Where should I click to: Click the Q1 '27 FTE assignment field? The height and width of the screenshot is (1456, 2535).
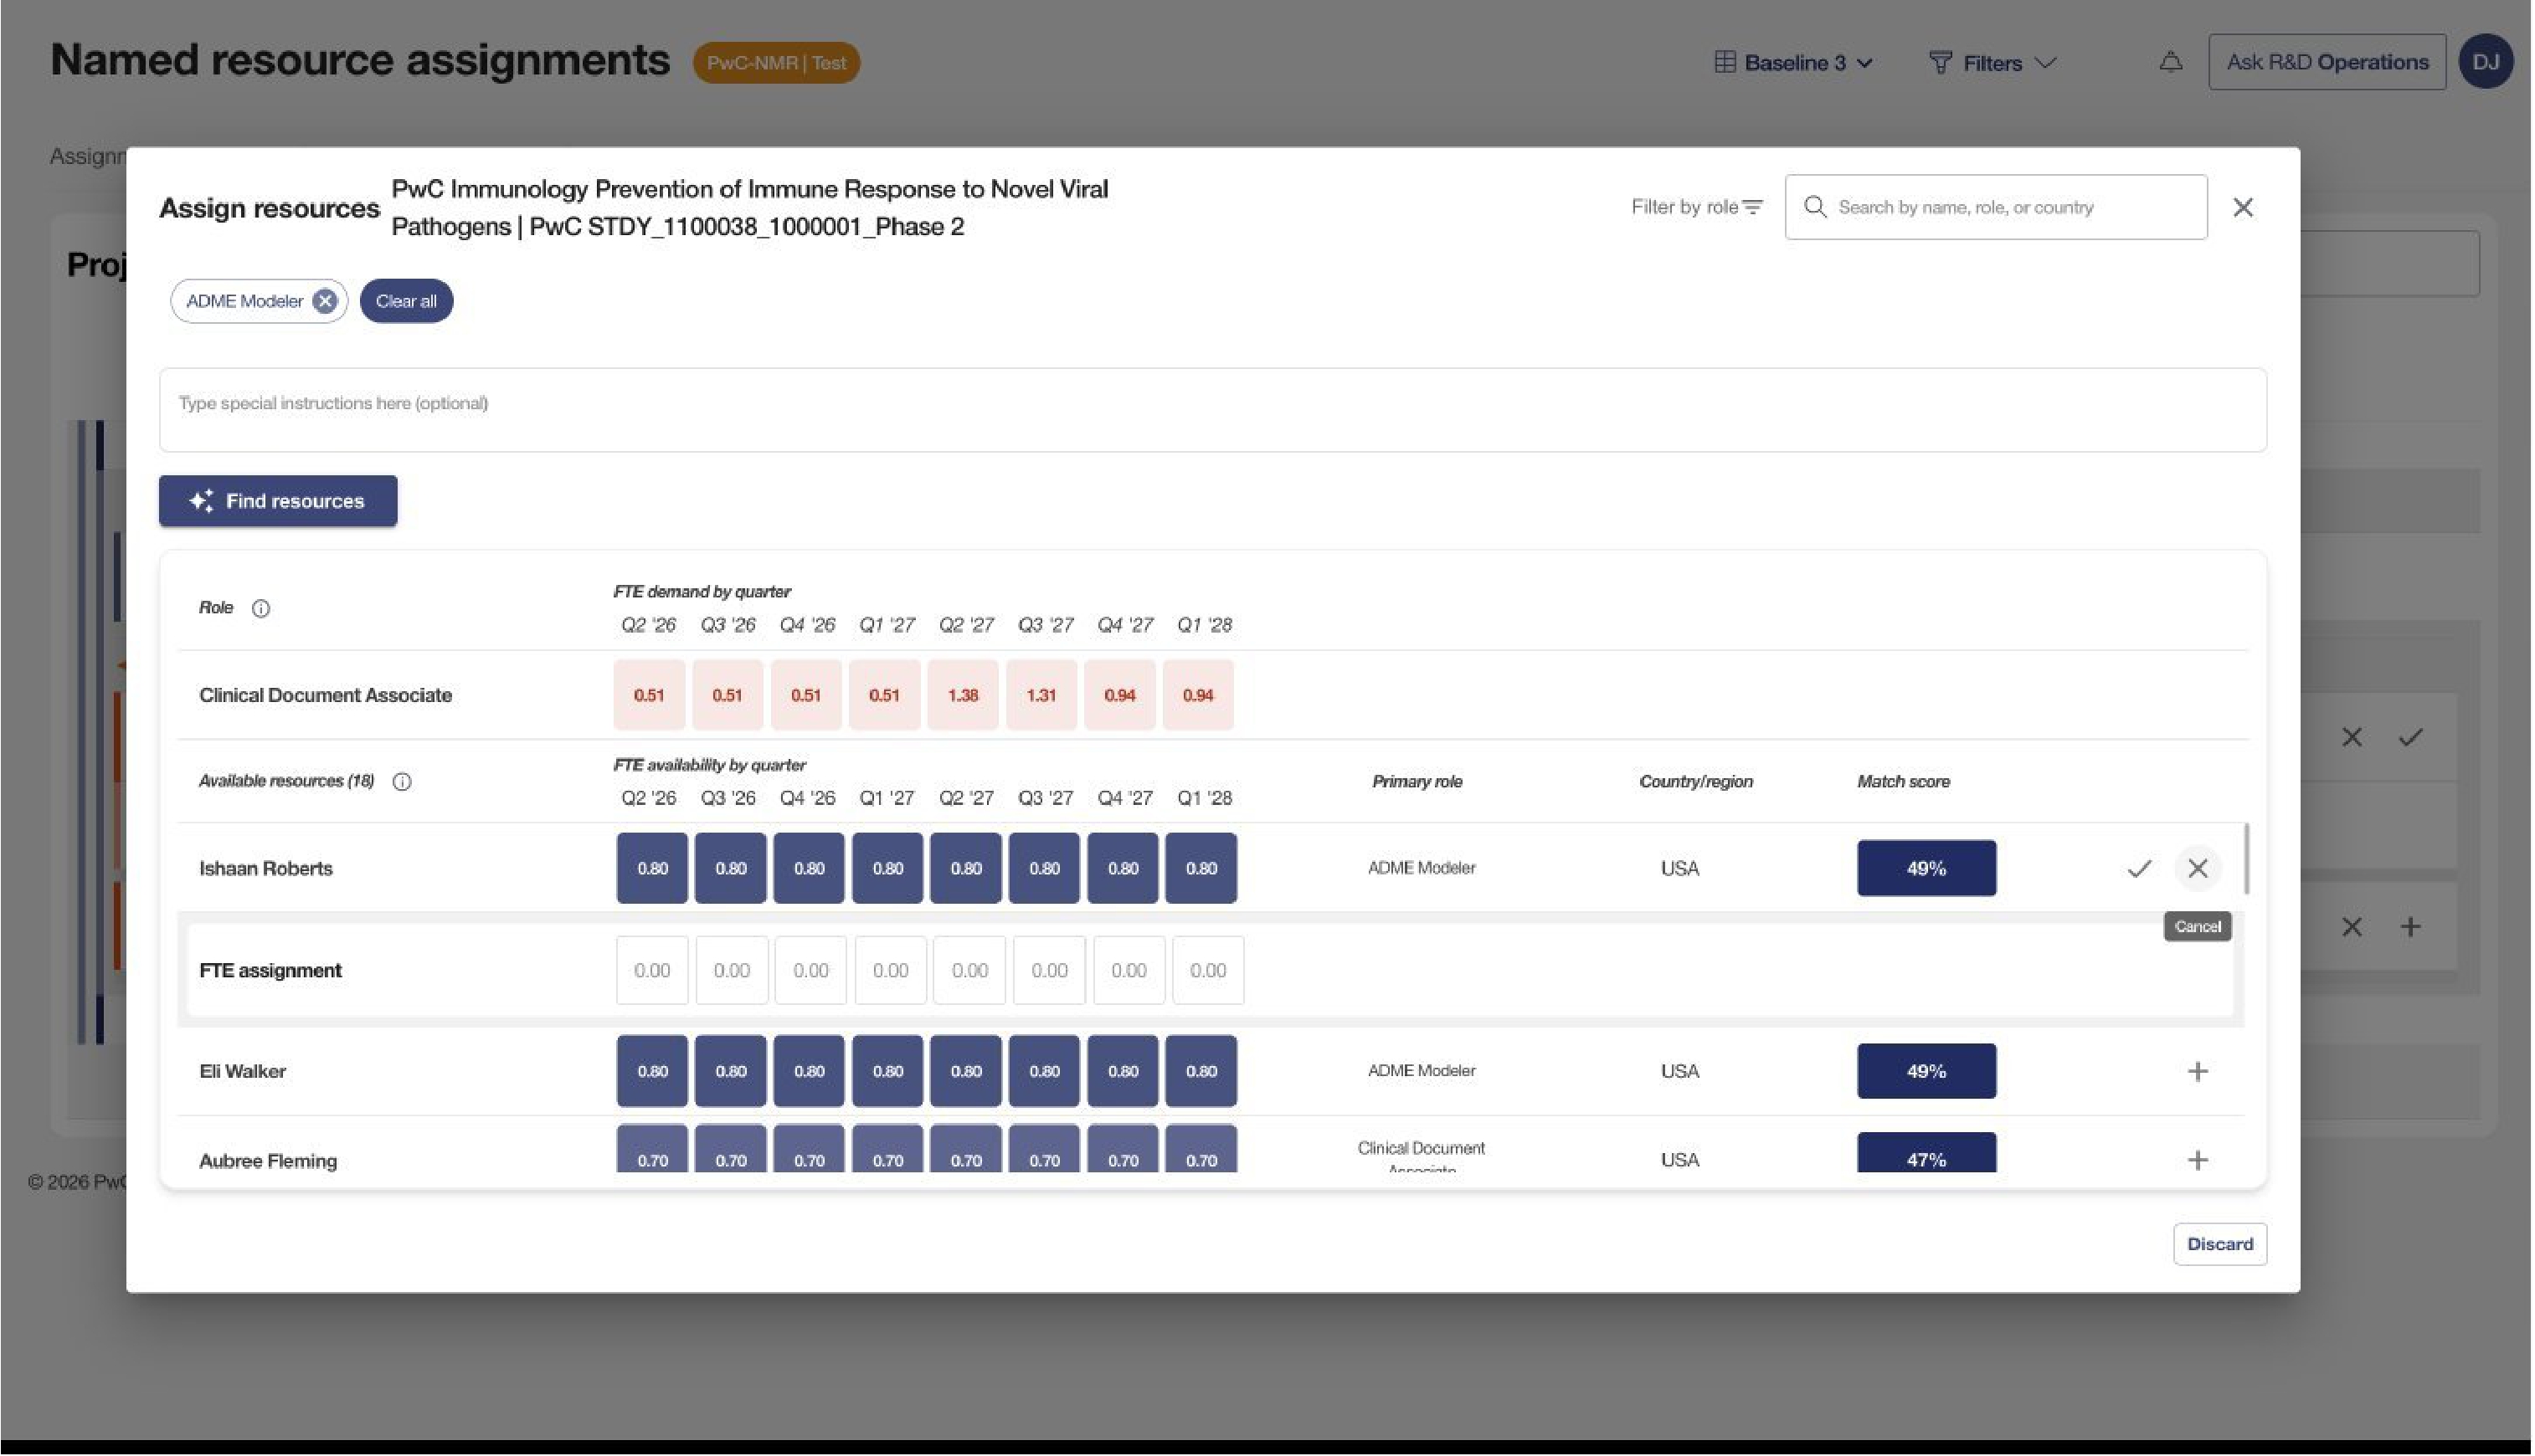(x=891, y=971)
